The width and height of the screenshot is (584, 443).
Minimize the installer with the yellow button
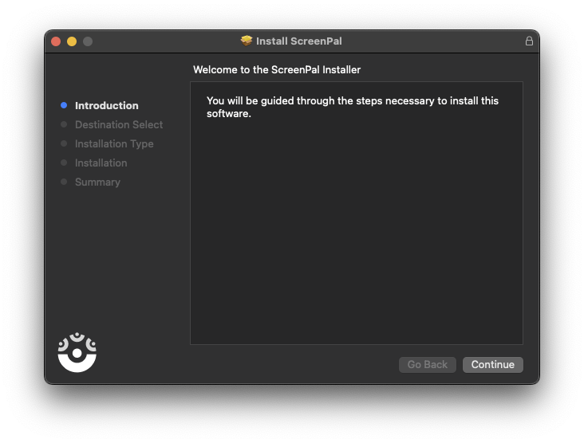pyautogui.click(x=72, y=41)
